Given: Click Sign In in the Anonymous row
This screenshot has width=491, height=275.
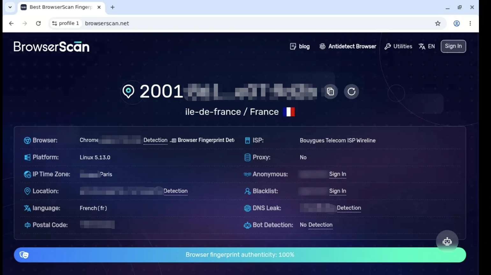Looking at the screenshot, I should tap(337, 174).
